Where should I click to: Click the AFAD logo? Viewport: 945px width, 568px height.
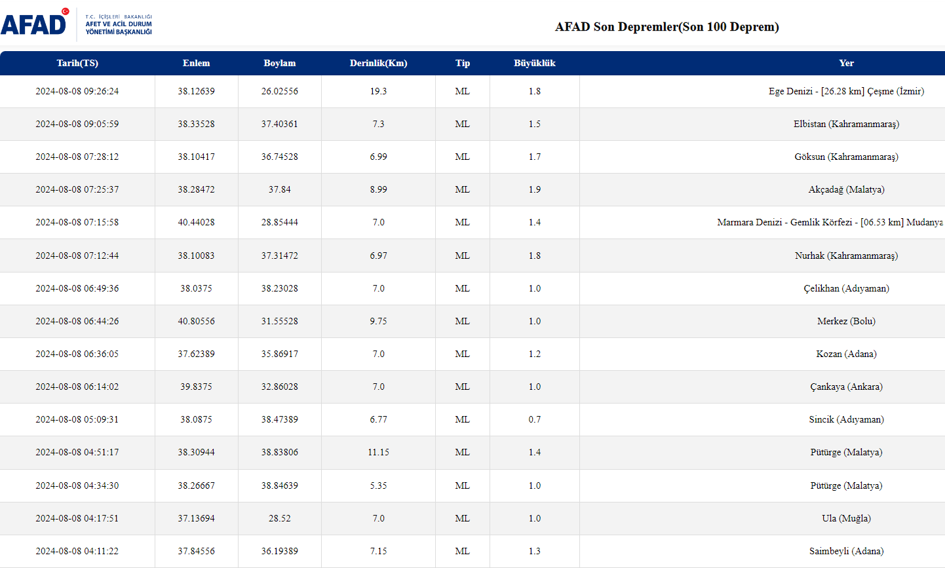tap(77, 24)
